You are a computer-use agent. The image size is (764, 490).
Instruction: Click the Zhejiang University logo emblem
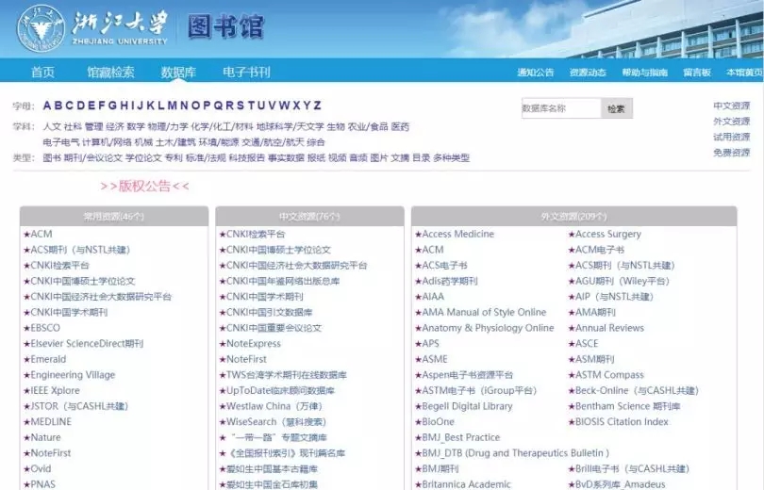(x=40, y=26)
